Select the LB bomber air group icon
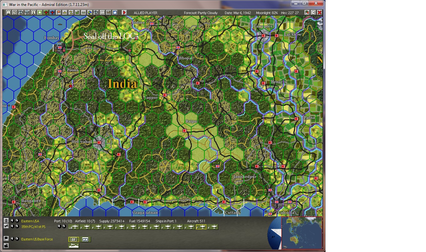This screenshot has width=426, height=252. (74, 227)
